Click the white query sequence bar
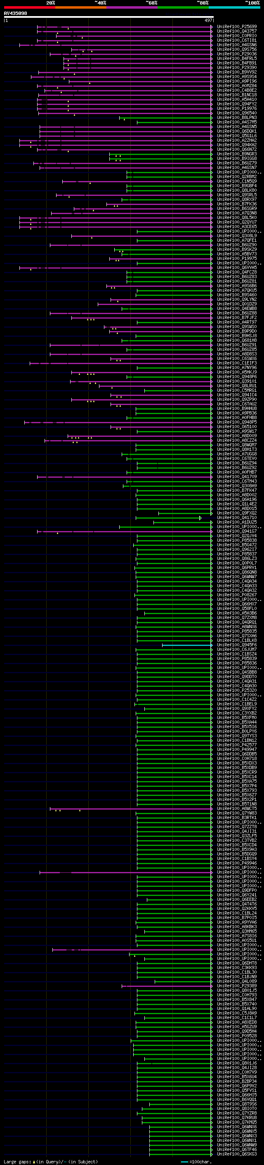264x1165 pixels. click(x=109, y=17)
